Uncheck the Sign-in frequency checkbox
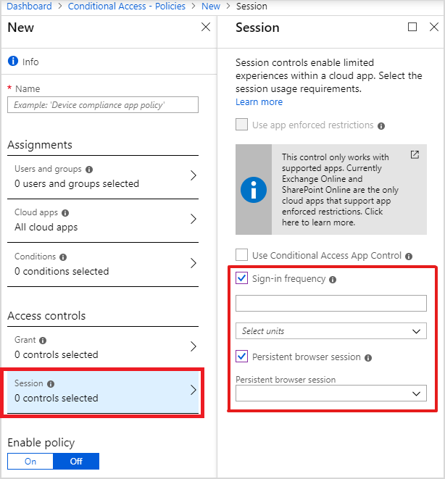Image resolution: width=445 pixels, height=479 pixels. tap(242, 278)
